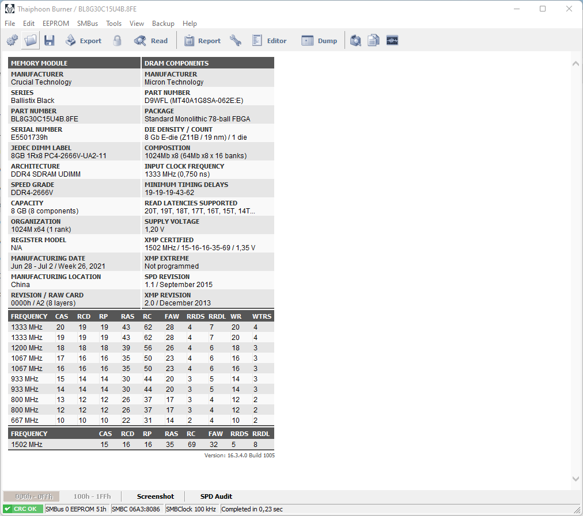Open the Tools menu

point(113,24)
